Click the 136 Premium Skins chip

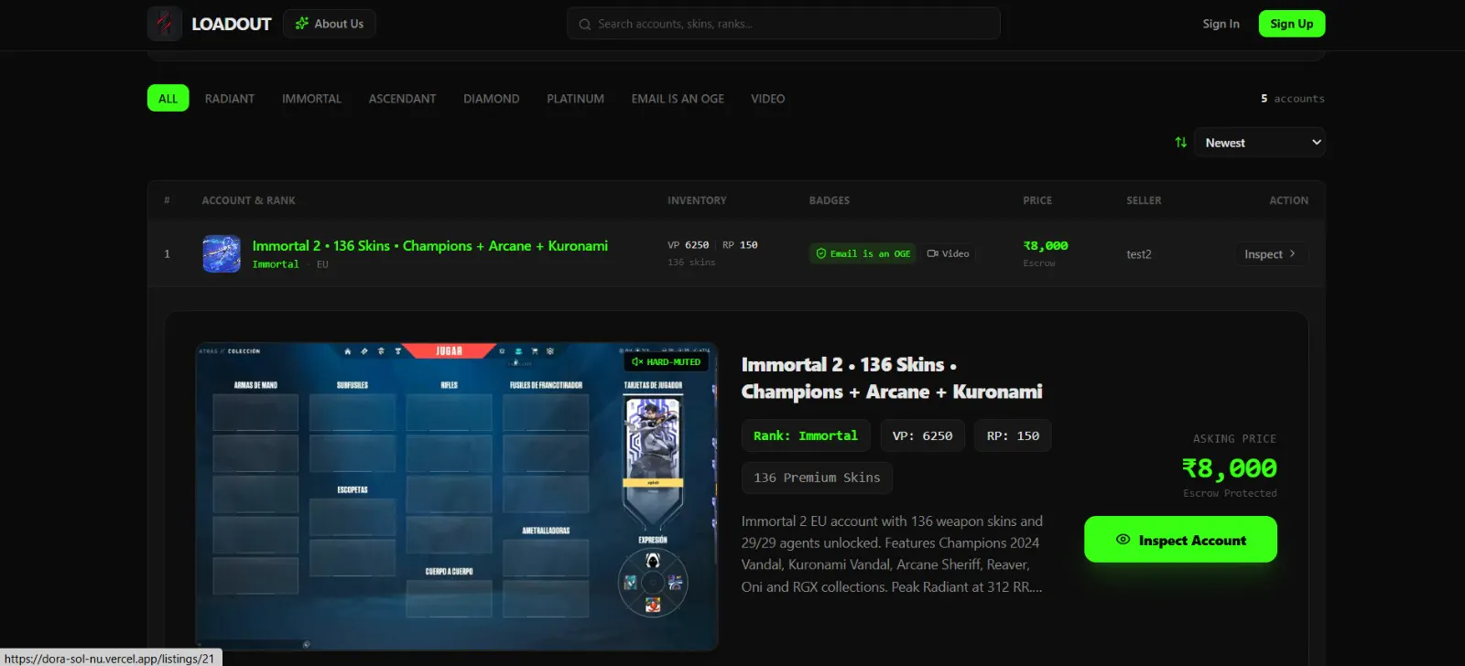point(817,478)
